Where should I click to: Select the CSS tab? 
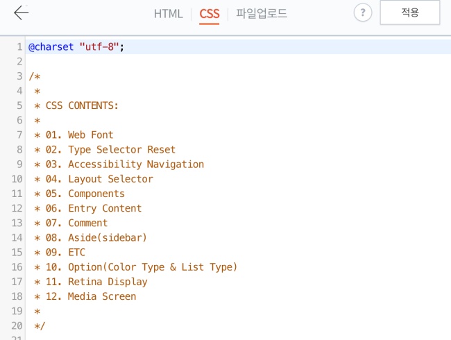(x=210, y=13)
